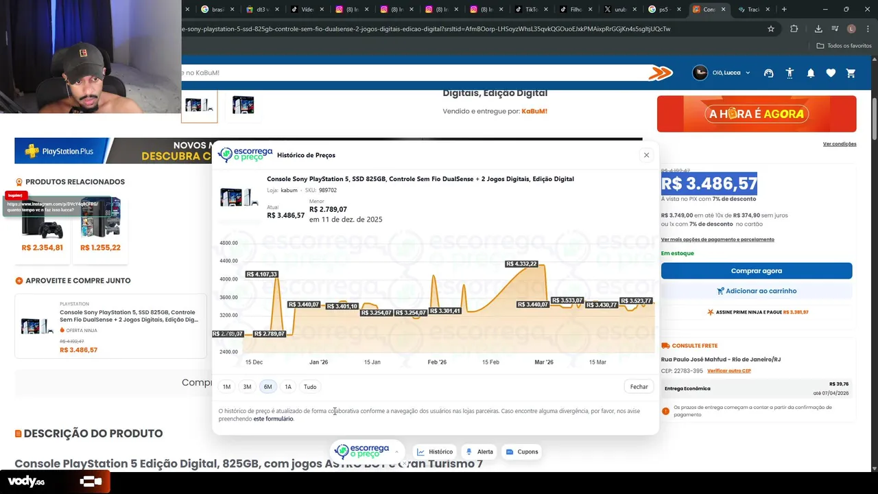Click the A Hora é Agora banner
This screenshot has height=494, width=878.
(x=757, y=114)
